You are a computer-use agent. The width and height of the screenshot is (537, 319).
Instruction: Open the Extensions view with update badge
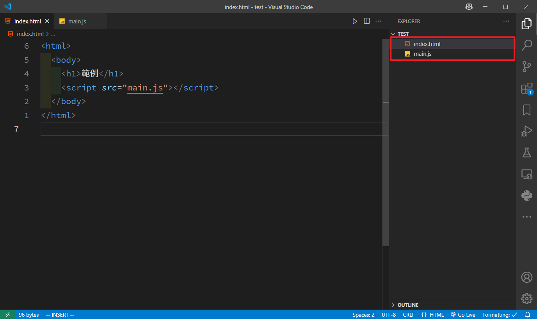pos(526,89)
